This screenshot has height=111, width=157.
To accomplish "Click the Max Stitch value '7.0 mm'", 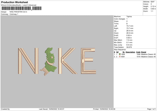I will (x=129, y=40).
